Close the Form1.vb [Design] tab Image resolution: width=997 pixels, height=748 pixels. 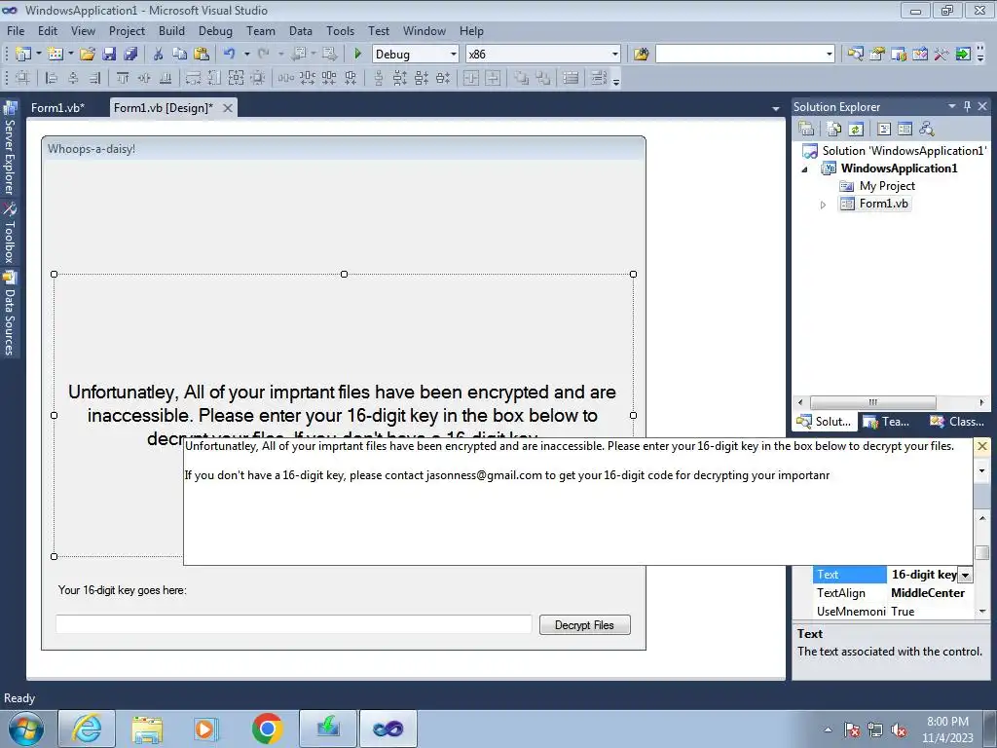pyautogui.click(x=227, y=108)
